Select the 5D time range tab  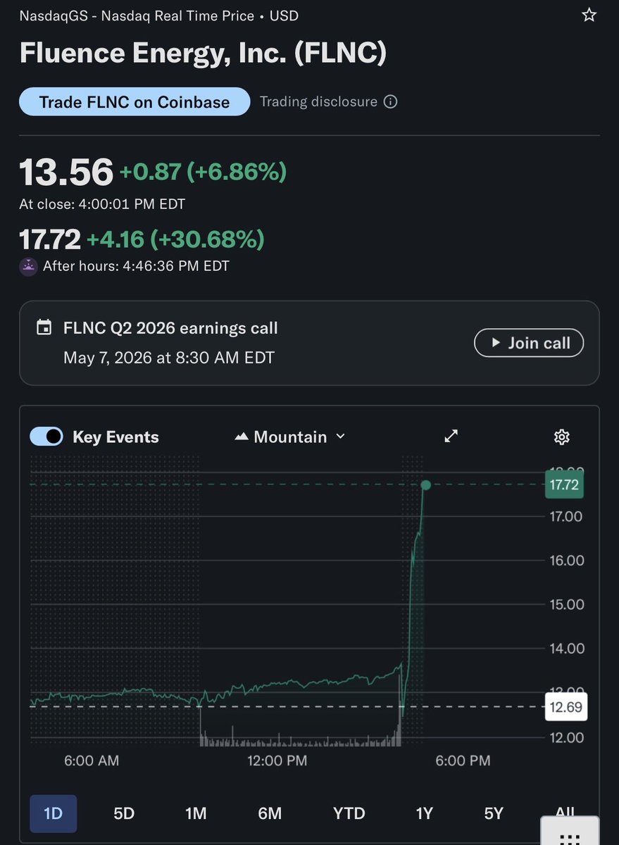(124, 813)
